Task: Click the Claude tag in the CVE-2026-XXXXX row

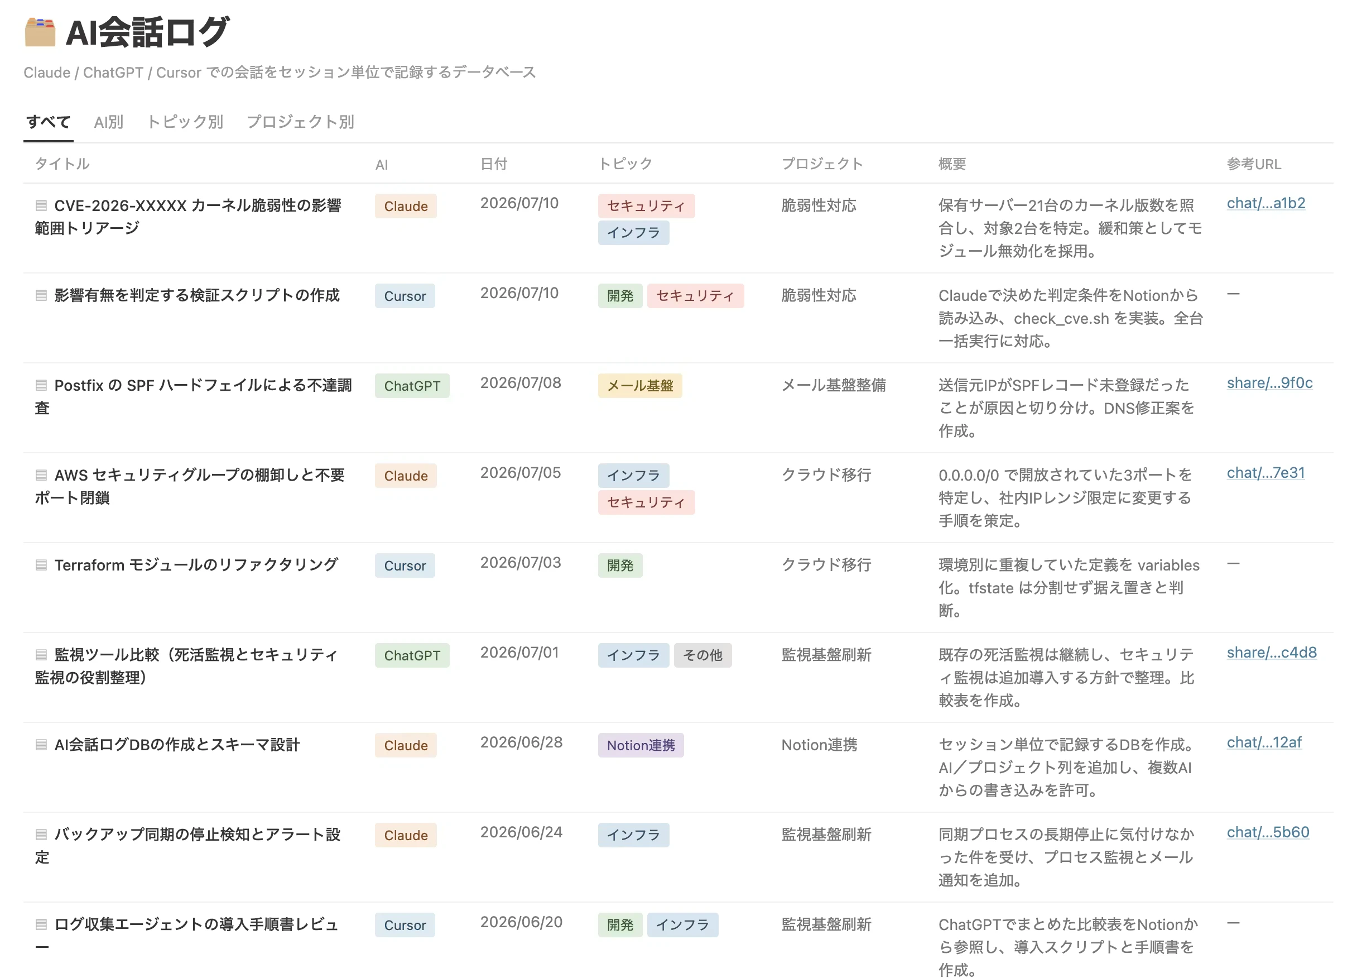Action: click(406, 207)
